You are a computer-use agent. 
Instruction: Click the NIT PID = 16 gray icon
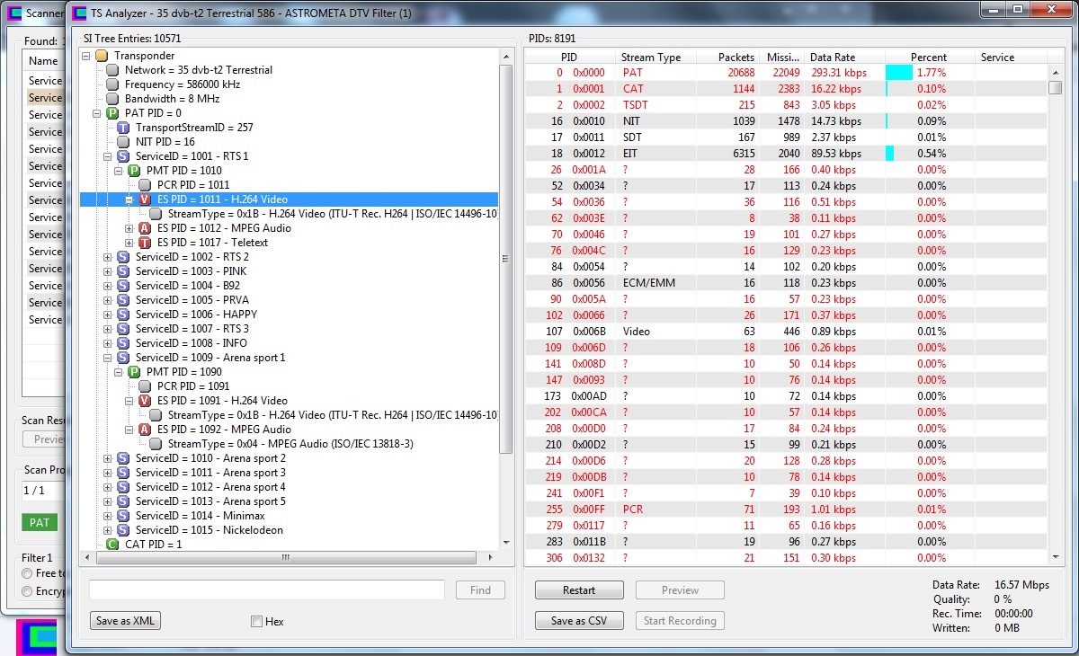point(123,142)
